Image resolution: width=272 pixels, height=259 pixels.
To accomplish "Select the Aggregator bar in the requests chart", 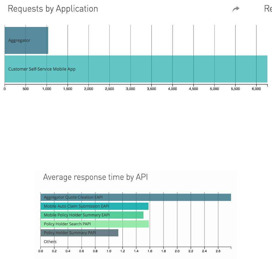I will pos(26,40).
